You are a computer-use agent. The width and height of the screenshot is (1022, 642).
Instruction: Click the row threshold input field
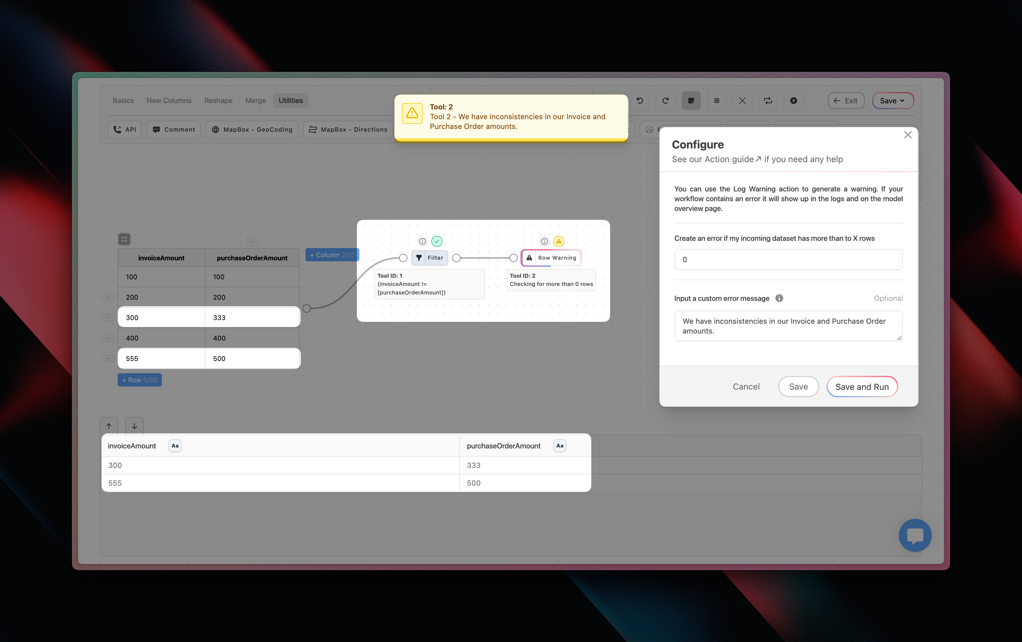pyautogui.click(x=788, y=259)
